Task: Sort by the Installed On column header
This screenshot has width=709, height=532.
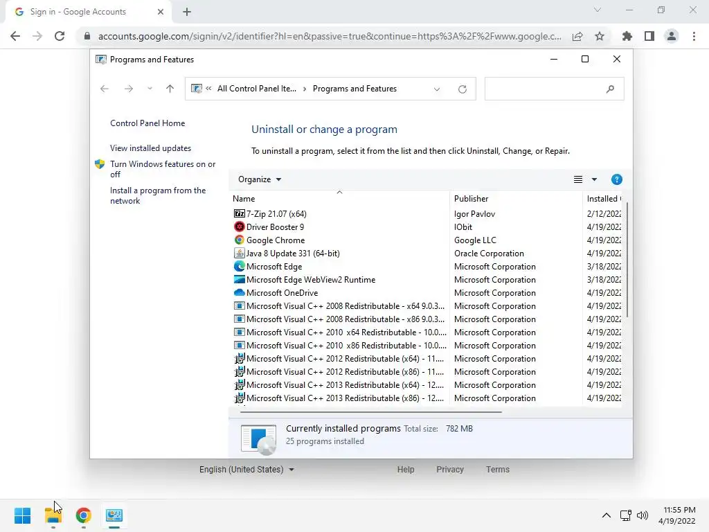Action: click(x=603, y=199)
